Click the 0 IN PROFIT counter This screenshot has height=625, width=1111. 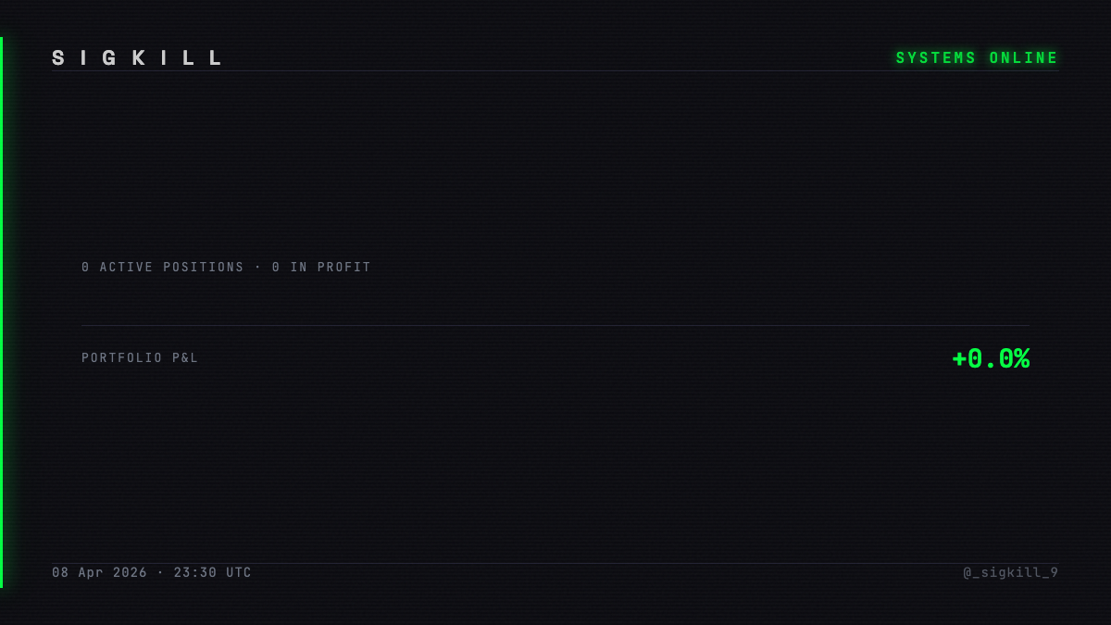pos(321,268)
